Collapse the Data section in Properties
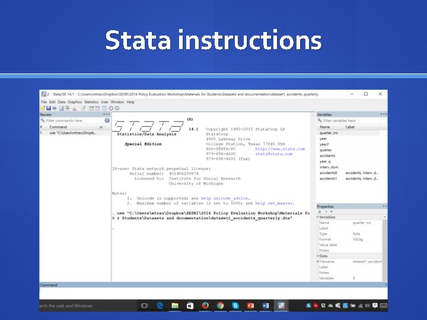 pos(317,256)
